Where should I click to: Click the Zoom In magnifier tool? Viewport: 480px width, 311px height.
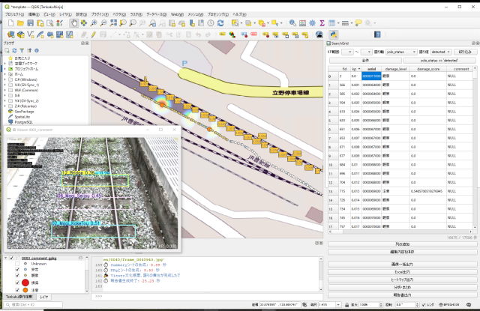tap(95, 24)
